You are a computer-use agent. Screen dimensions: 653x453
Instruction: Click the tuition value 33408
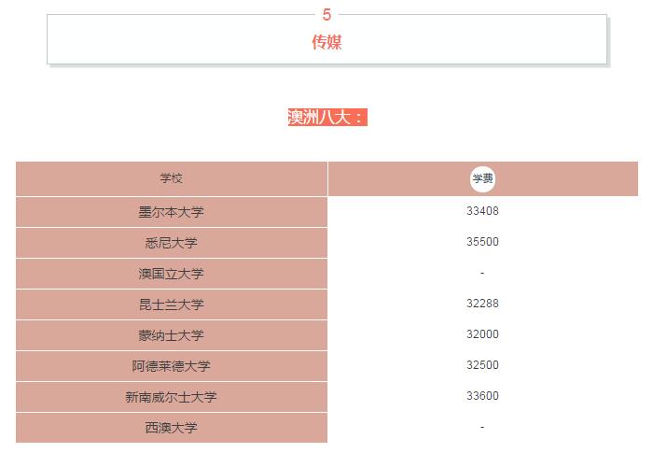(x=482, y=211)
